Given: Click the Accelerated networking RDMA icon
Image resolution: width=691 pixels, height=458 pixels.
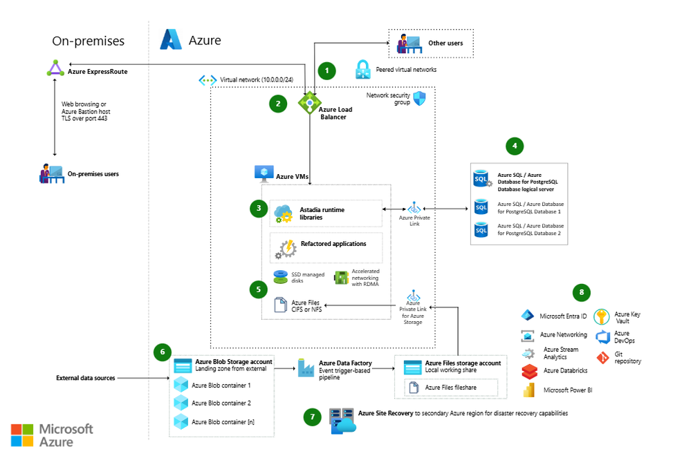Looking at the screenshot, I should point(342,278).
